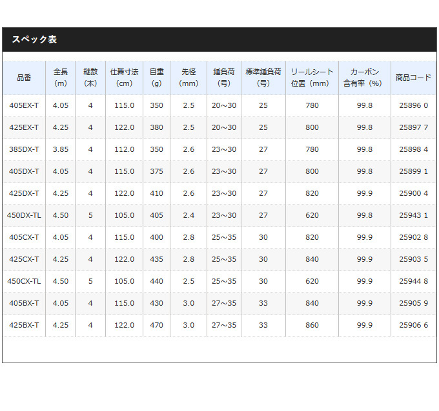Click product code 25943 1
The width and height of the screenshot is (439, 411).
pos(414,215)
